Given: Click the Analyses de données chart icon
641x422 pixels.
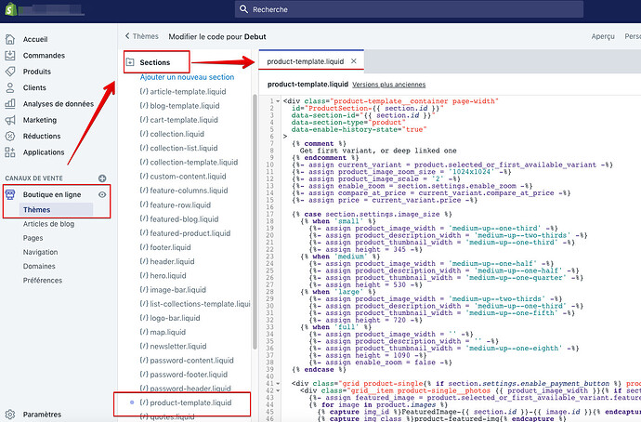Looking at the screenshot, I should click(x=10, y=104).
